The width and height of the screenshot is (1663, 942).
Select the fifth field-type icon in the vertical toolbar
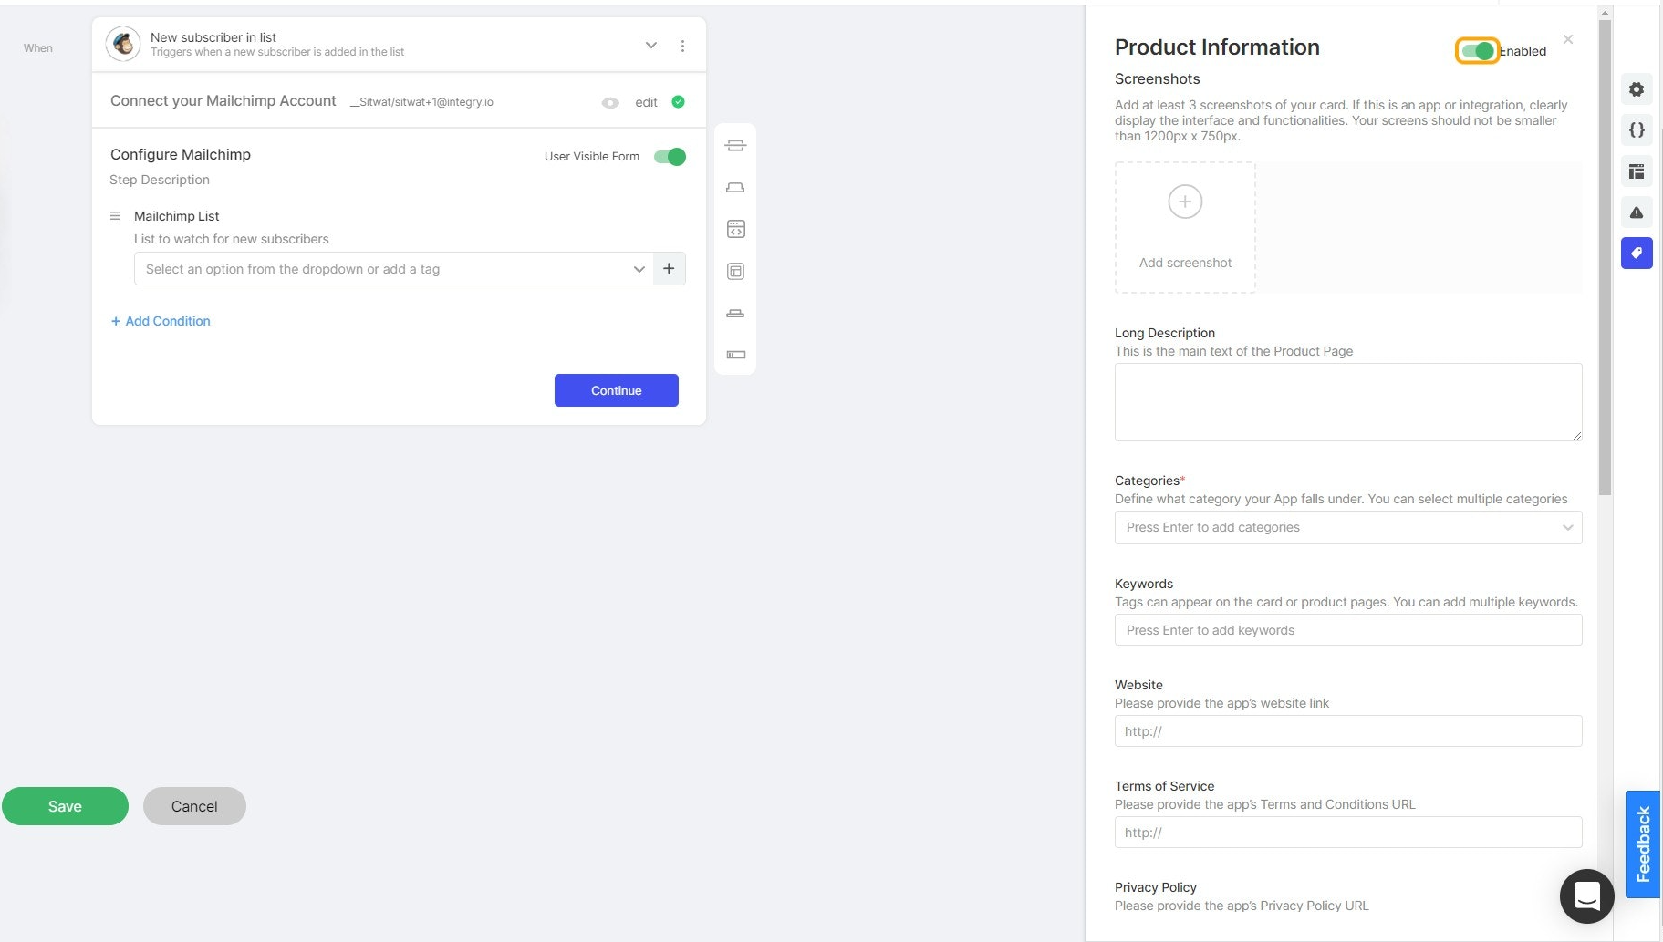coord(735,313)
